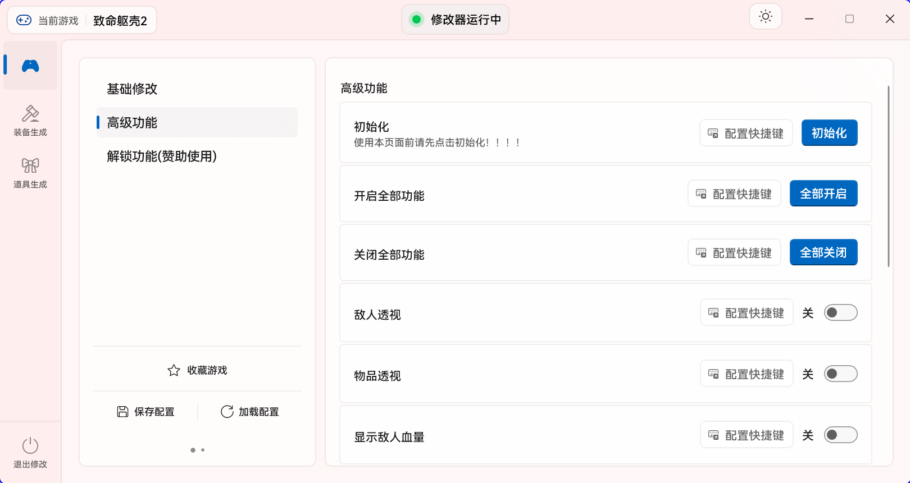Toggle 显示敌人血量 switch on
This screenshot has width=910, height=483.
coord(840,435)
